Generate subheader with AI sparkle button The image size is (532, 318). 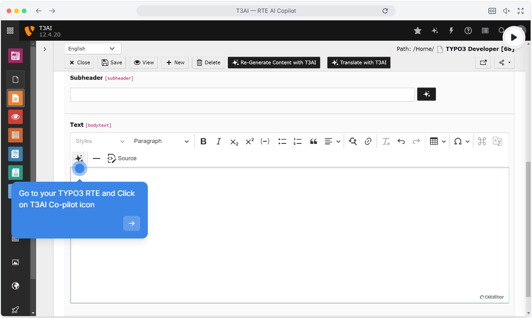[426, 94]
